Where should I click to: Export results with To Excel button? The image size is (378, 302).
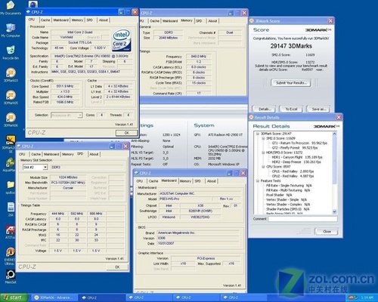pos(291,109)
